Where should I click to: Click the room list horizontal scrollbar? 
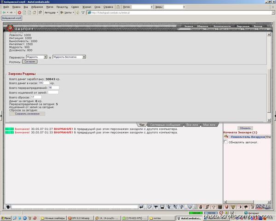tap(247, 202)
